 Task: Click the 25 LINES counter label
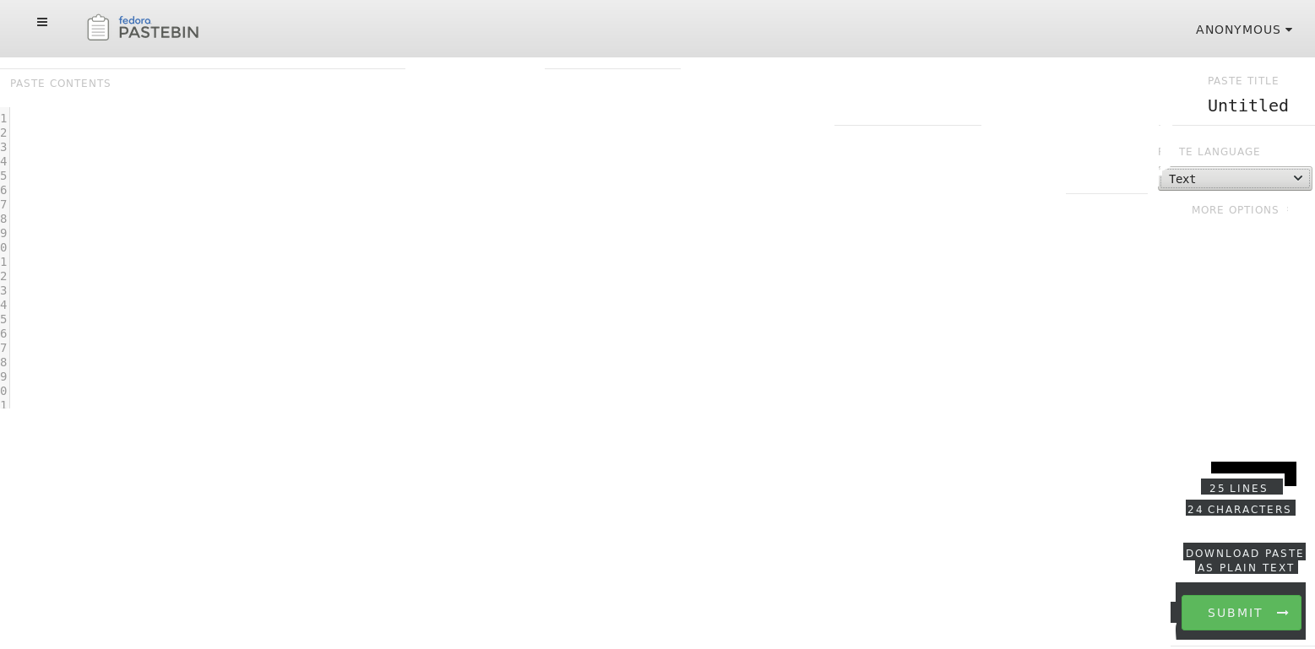tap(1239, 489)
